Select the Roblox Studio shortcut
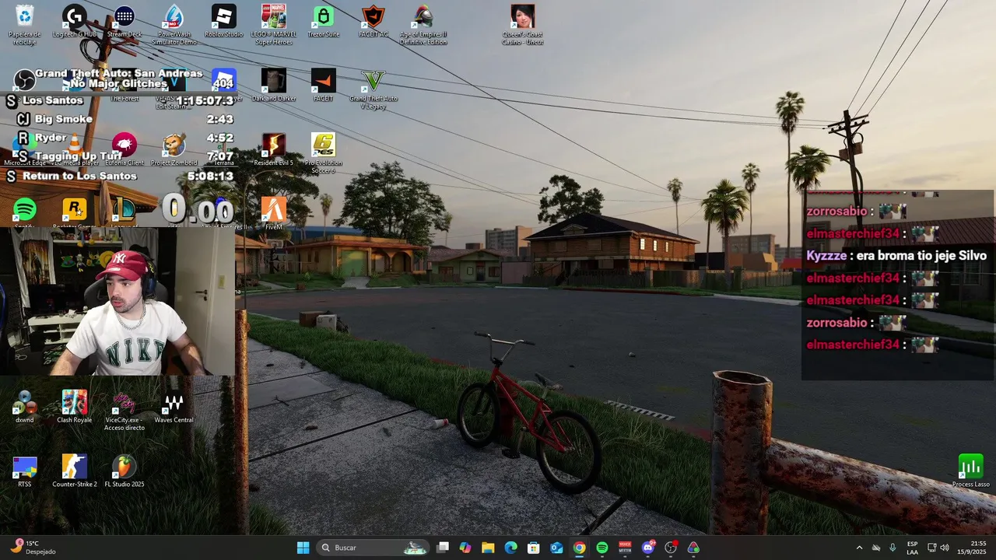Viewport: 996px width, 560px height. click(x=224, y=22)
